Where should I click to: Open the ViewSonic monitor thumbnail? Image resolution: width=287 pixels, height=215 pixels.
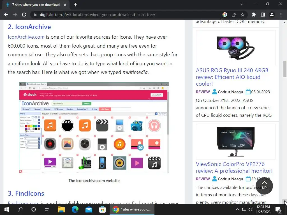pyautogui.click(x=235, y=142)
